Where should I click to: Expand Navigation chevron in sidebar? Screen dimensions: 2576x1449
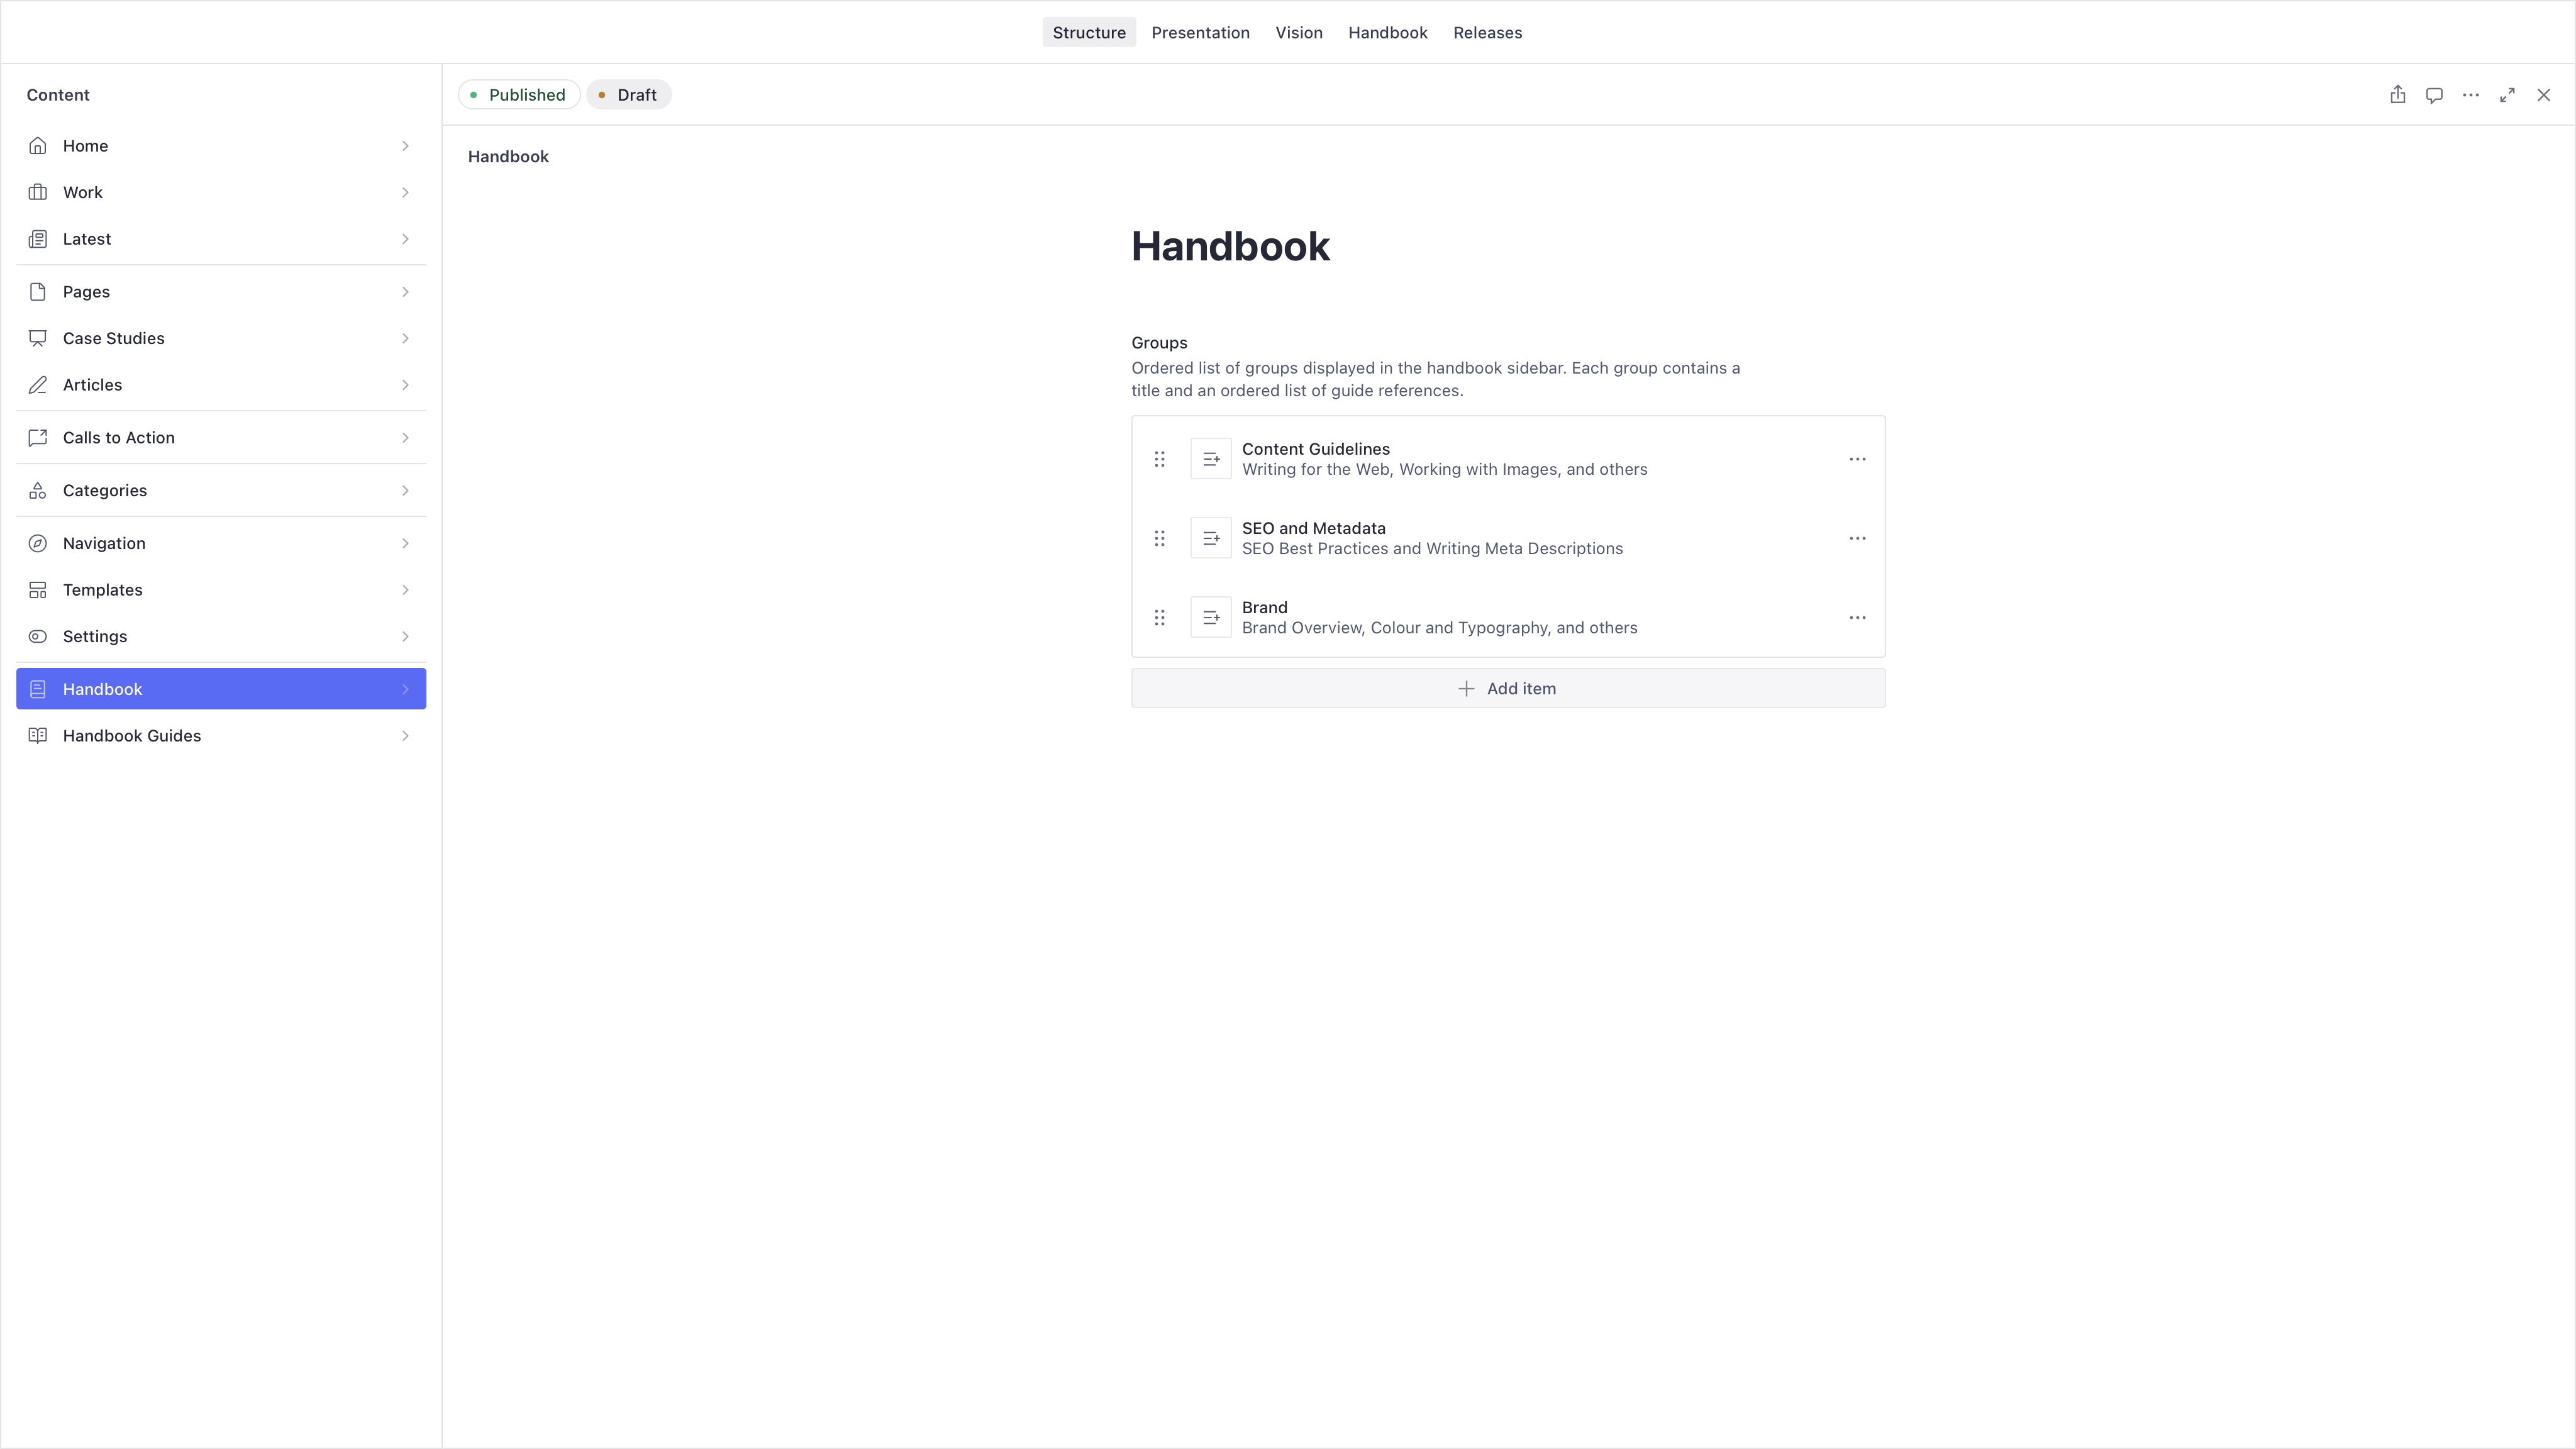click(405, 543)
